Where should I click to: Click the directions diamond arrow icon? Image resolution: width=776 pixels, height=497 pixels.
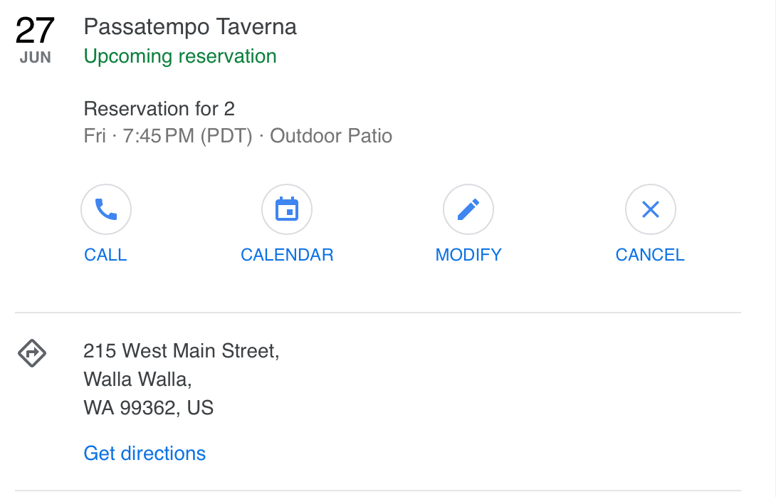coord(32,352)
